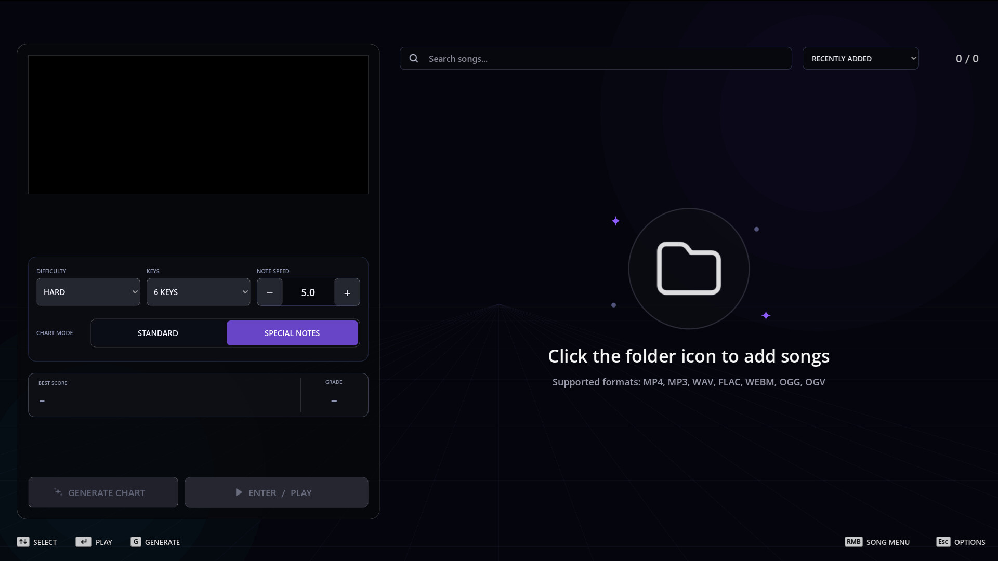Click the GENERATE label in bottom hints
The height and width of the screenshot is (561, 998).
(162, 542)
